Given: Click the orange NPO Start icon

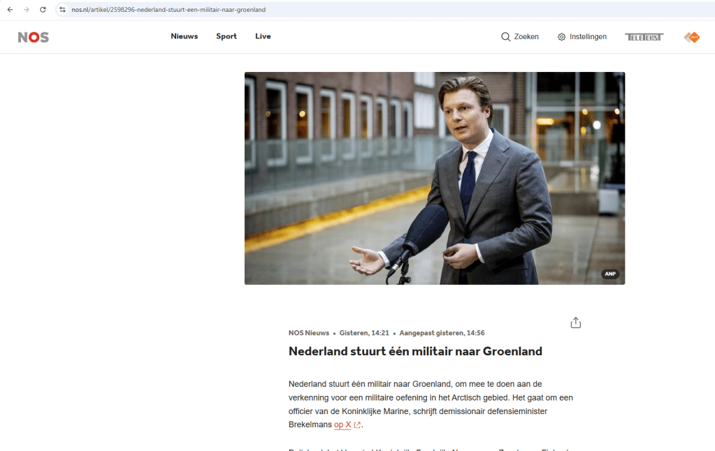Looking at the screenshot, I should [692, 37].
